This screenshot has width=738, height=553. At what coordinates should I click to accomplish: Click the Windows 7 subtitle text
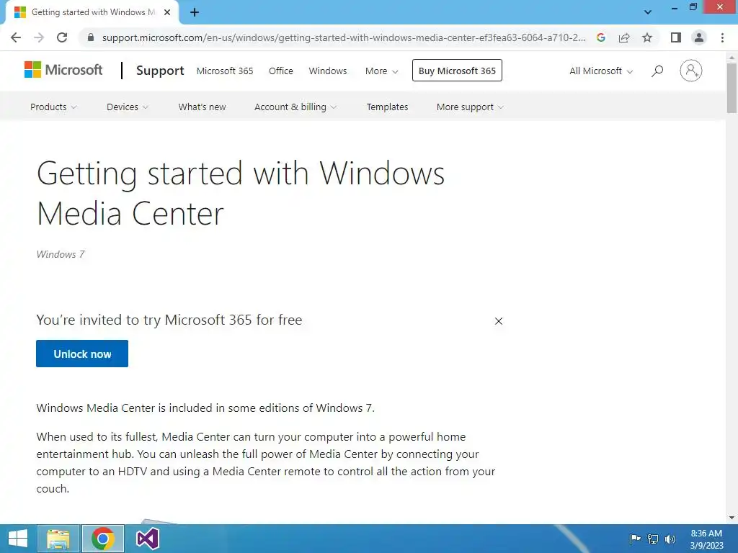tap(61, 254)
